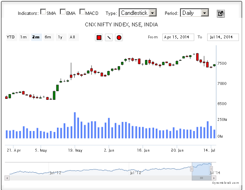The width and height of the screenshot is (245, 190).
Task: Select the red square drawing tool
Action: pyautogui.click(x=99, y=37)
